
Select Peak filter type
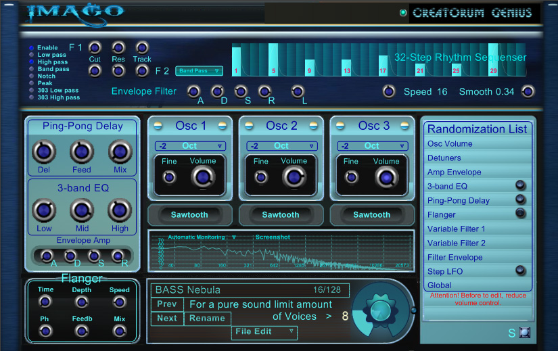point(32,83)
